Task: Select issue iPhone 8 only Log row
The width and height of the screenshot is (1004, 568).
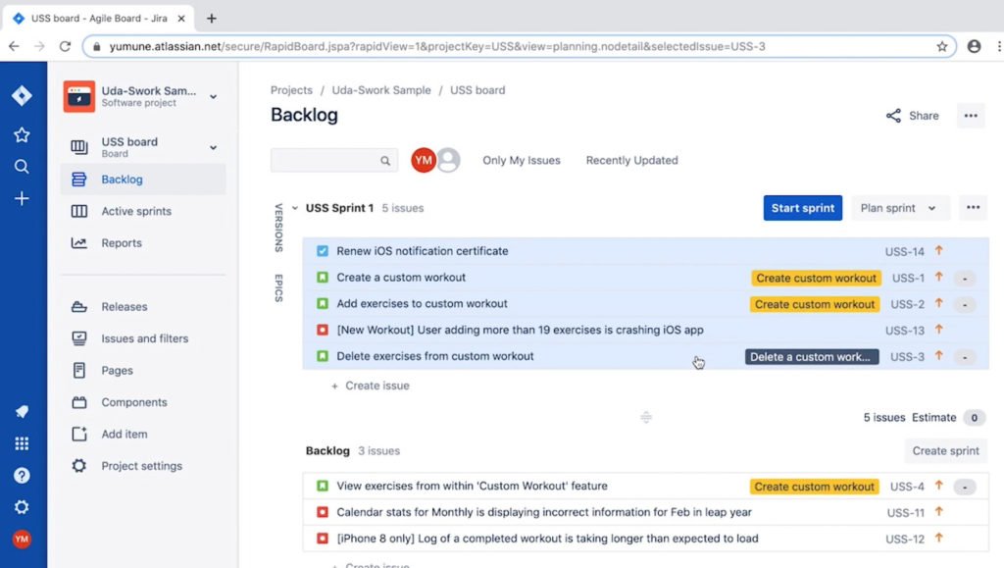Action: pos(645,539)
